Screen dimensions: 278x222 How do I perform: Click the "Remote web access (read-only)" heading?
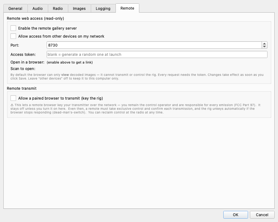35,18
